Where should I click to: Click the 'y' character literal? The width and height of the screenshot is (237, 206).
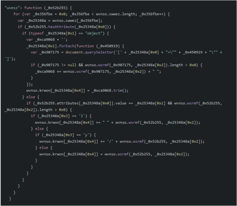pyautogui.click(x=86, y=135)
